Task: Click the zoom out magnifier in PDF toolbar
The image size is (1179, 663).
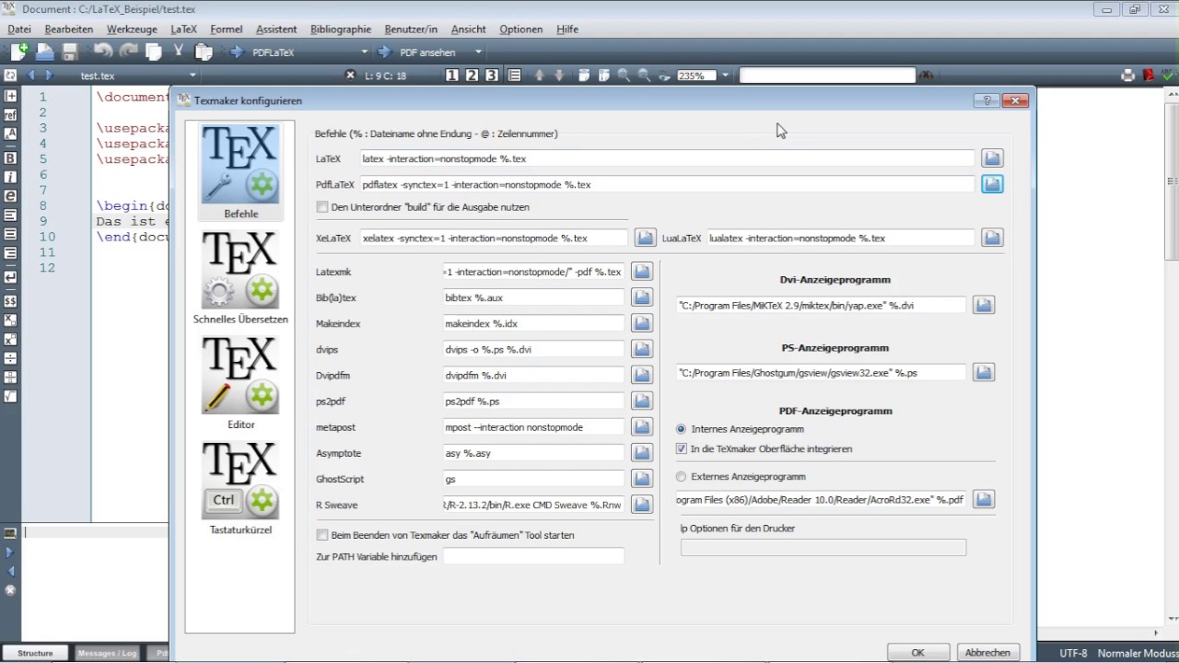Action: point(644,76)
